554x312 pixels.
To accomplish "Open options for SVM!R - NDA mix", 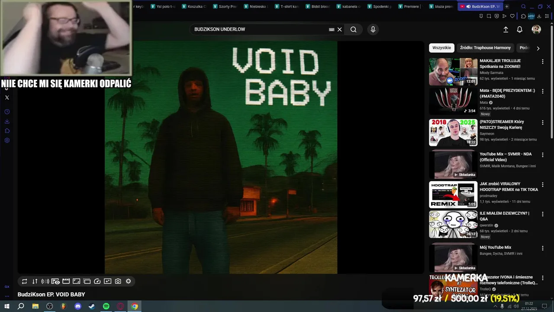I will [x=543, y=155].
